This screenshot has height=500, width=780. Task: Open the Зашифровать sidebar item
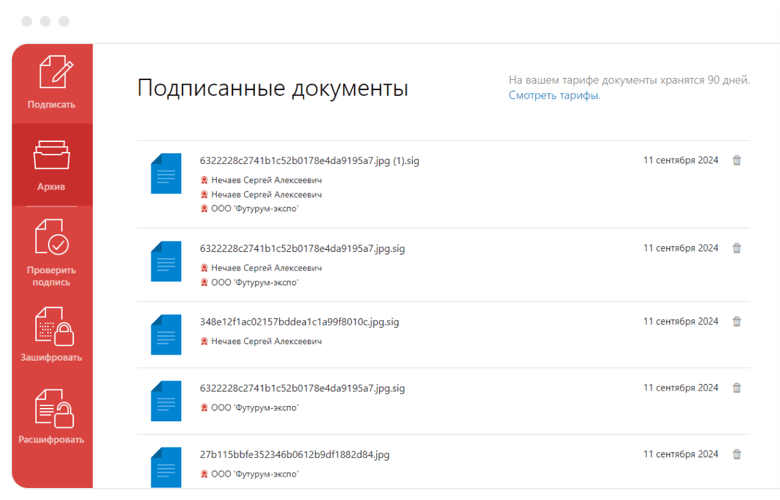(x=52, y=334)
